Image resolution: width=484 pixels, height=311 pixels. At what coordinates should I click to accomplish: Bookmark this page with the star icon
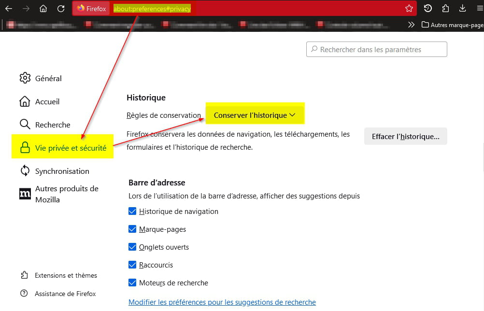tap(409, 9)
